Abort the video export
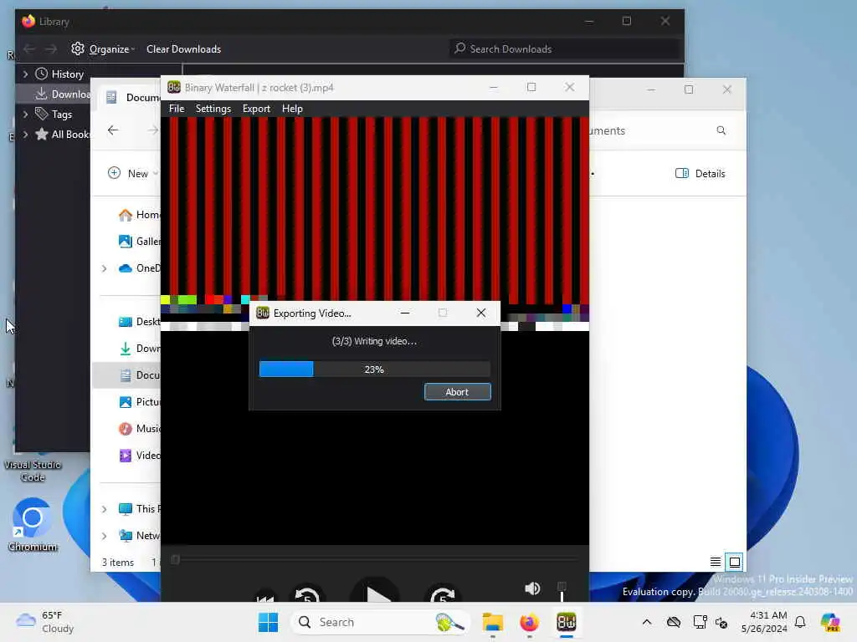 (458, 392)
